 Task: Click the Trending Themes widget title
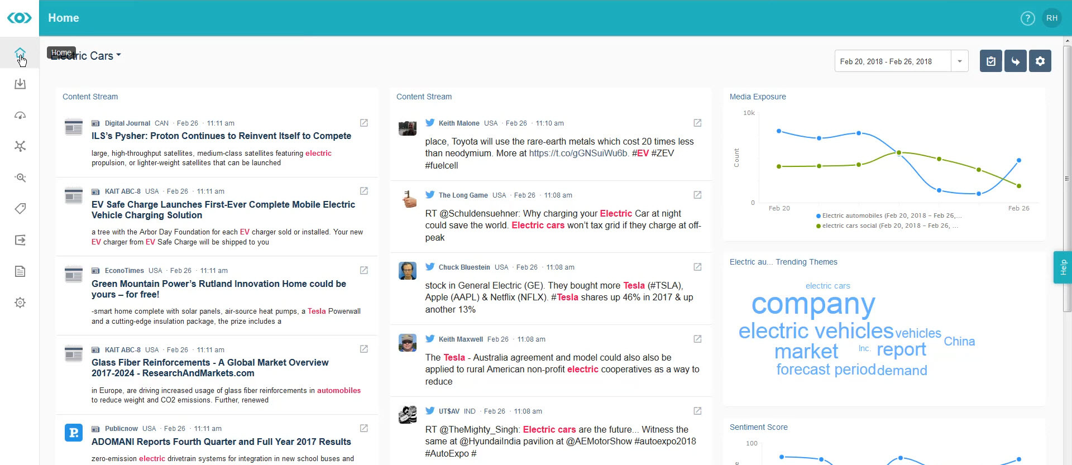click(x=783, y=262)
